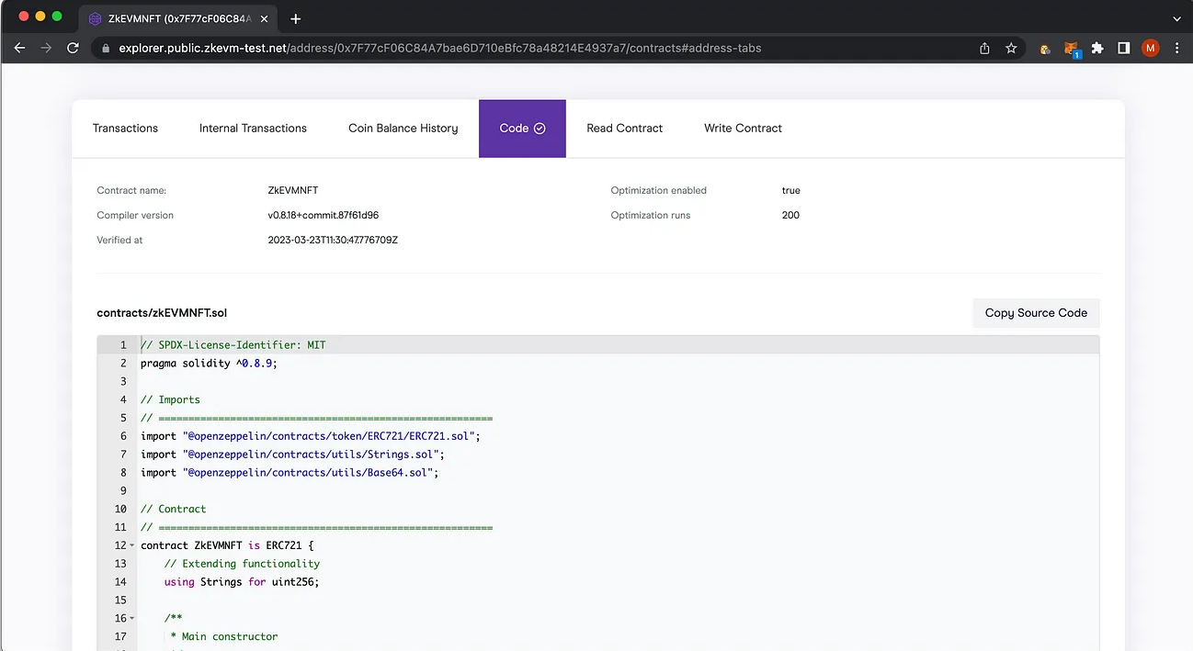Collapse the comment block at line 16

point(132,619)
